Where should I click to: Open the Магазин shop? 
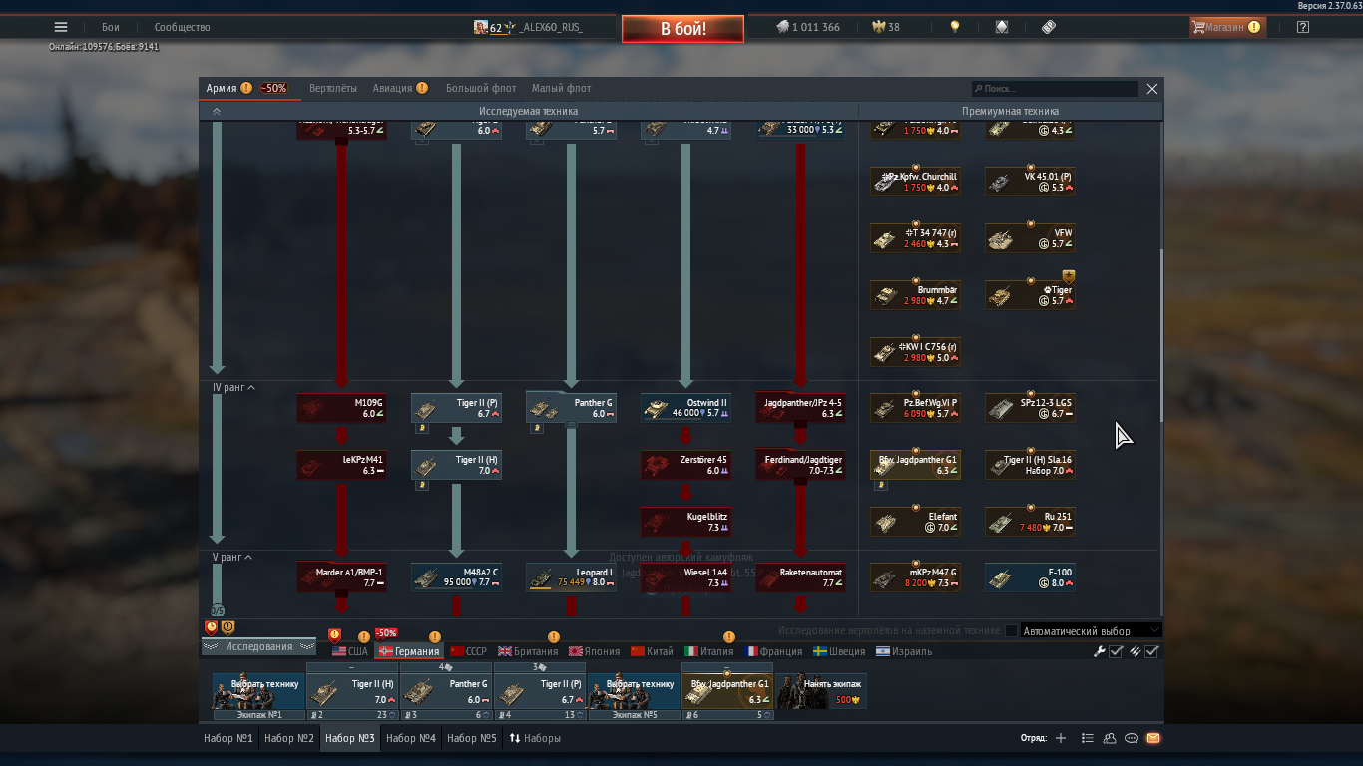pyautogui.click(x=1227, y=28)
